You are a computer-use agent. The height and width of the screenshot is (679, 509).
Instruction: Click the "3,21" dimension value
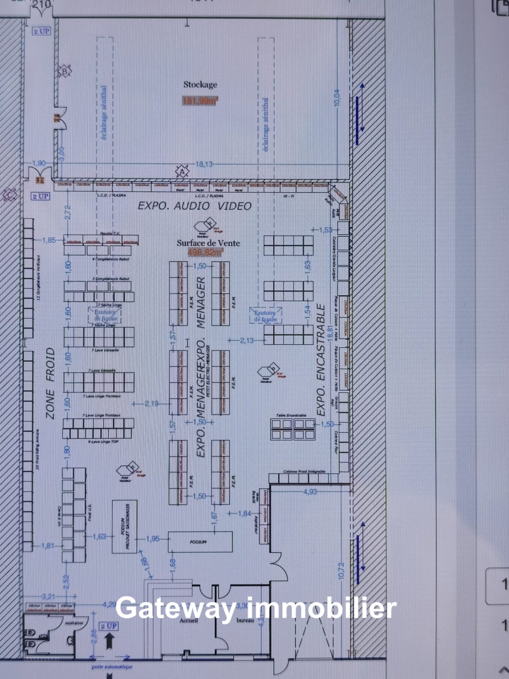click(x=48, y=597)
